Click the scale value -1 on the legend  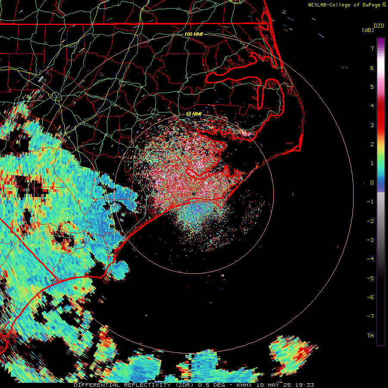[370, 202]
